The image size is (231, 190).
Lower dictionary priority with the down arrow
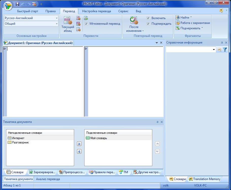157,151
